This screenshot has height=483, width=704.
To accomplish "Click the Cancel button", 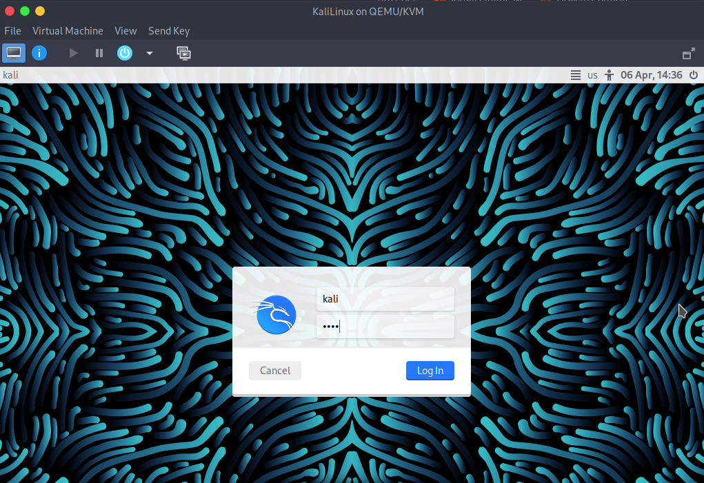I will pos(275,371).
